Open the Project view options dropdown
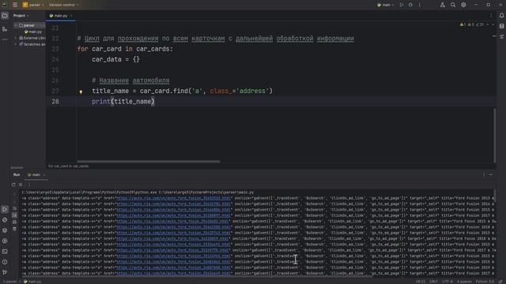506x284 pixels. tap(21, 16)
